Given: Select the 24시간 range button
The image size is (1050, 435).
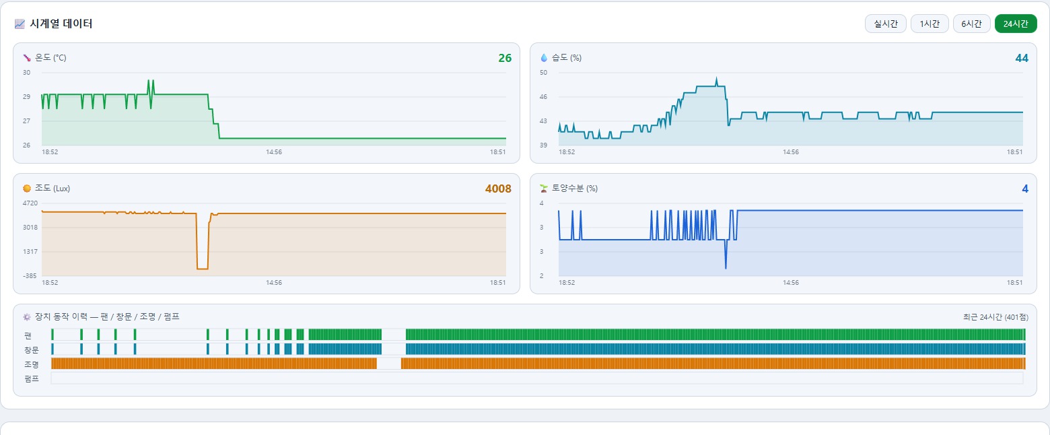Looking at the screenshot, I should pos(1016,24).
